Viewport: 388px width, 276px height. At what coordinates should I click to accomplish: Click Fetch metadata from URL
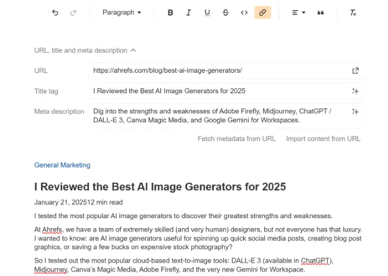[236, 139]
